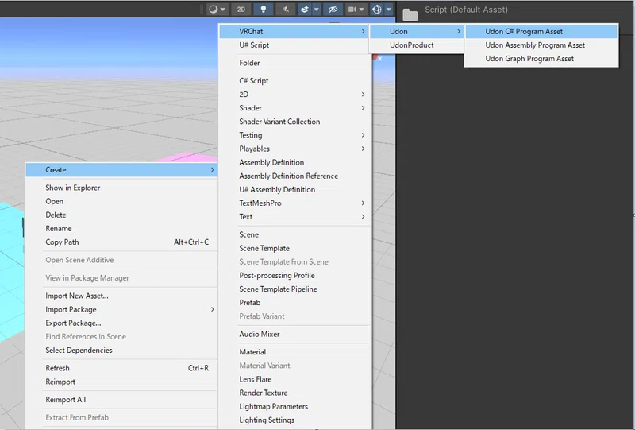Toggle scene lighting with the lightbulb icon
Viewport: 635px width, 430px height.
pos(264,9)
